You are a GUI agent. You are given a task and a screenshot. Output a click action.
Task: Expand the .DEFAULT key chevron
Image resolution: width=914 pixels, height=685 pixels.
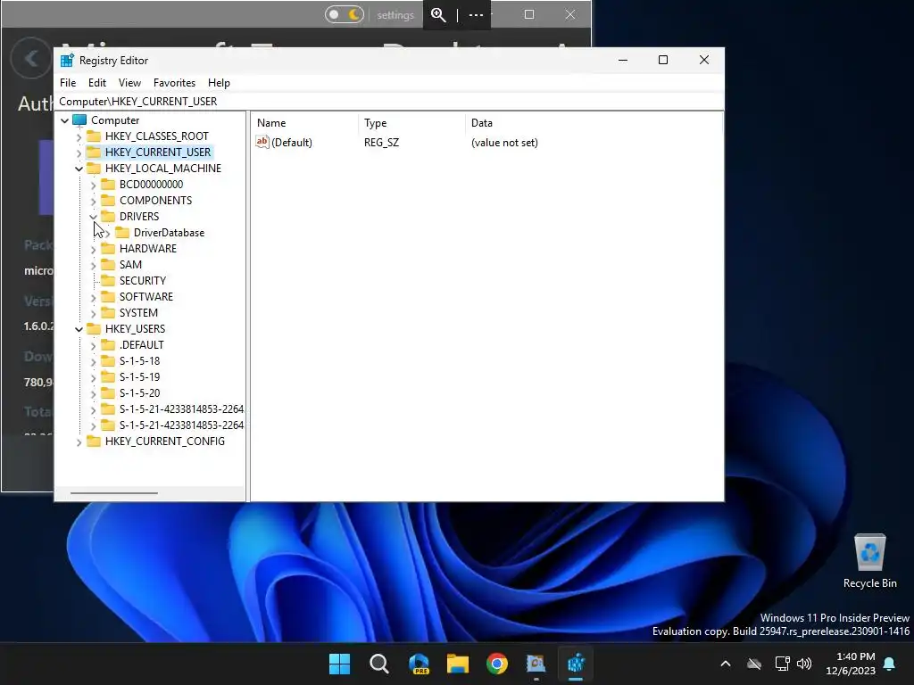point(93,345)
